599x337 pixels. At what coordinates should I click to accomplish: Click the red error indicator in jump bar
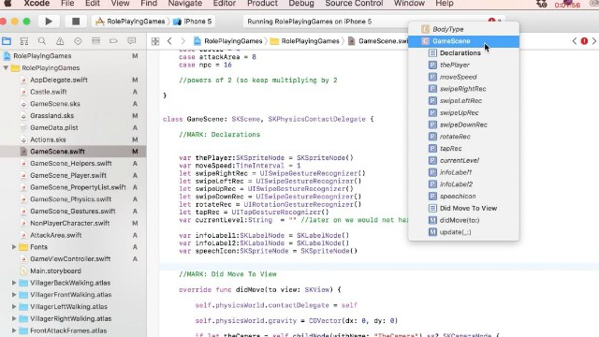584,41
